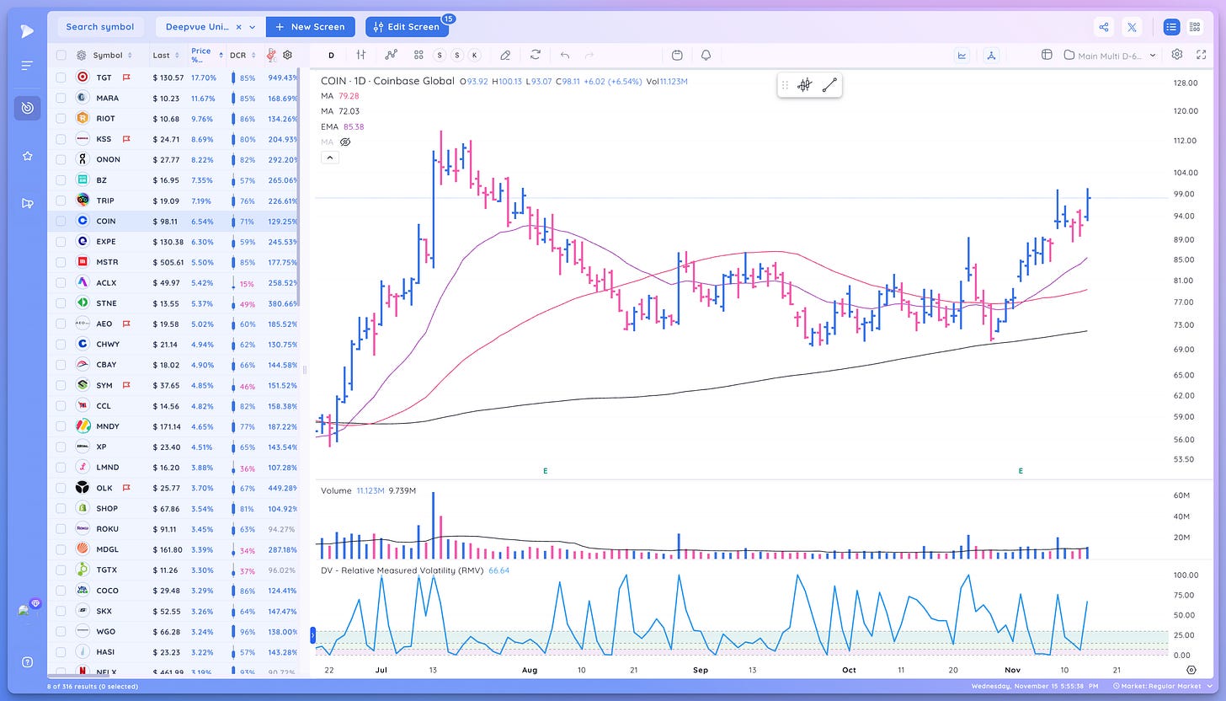Click the second S toolbar circle
Screen dimensions: 1226x701
pos(457,55)
